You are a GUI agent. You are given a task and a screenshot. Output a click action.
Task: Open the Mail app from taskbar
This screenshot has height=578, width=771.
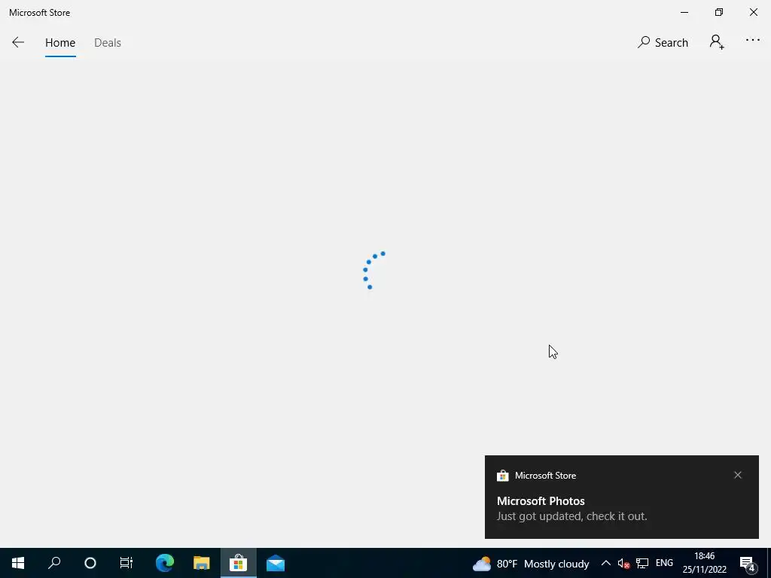click(x=276, y=563)
